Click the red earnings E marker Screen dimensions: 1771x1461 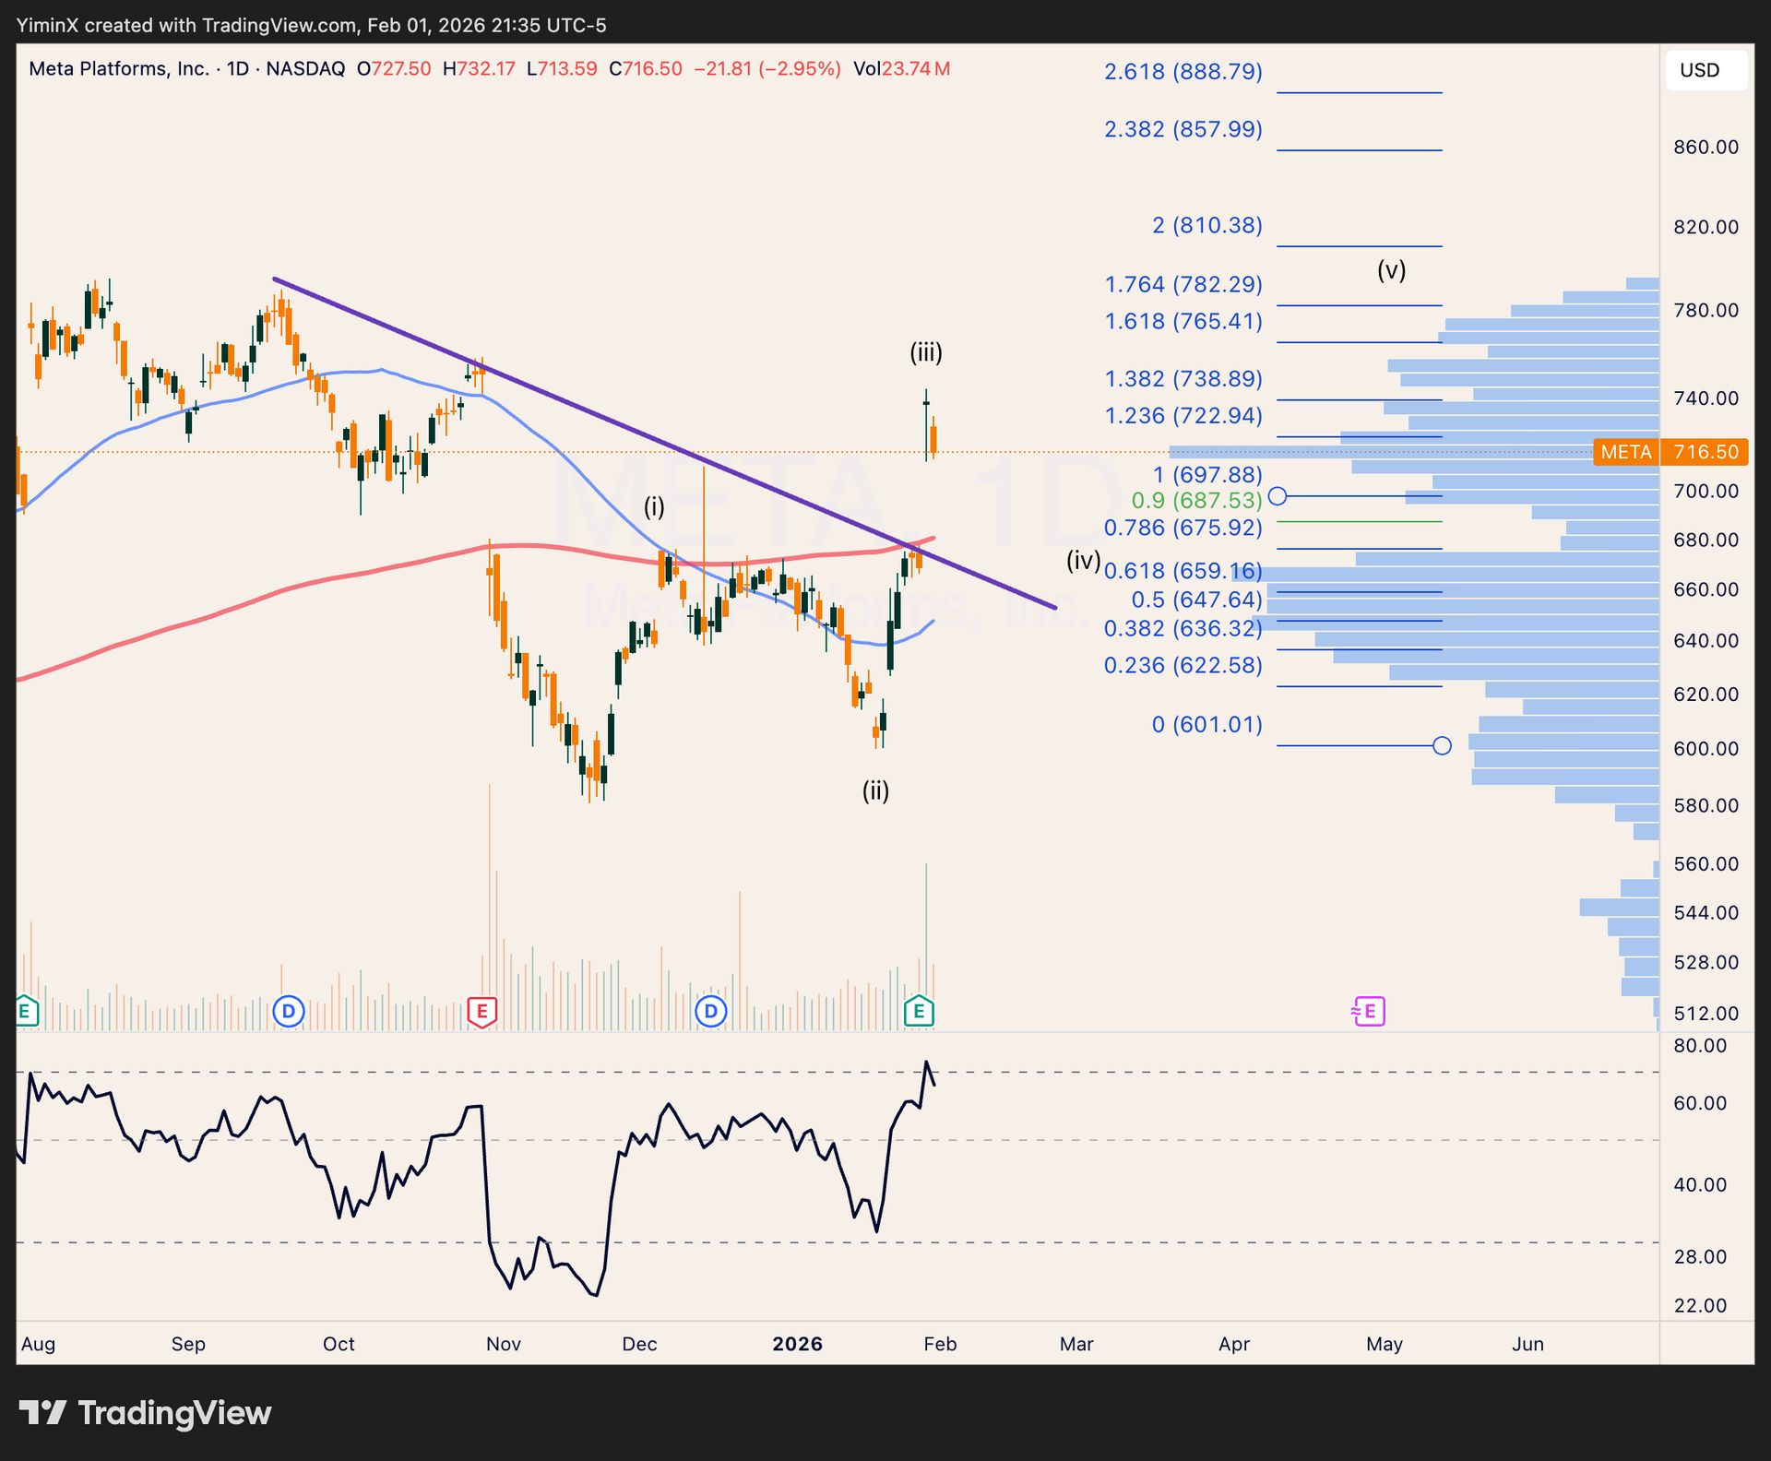coord(481,1012)
